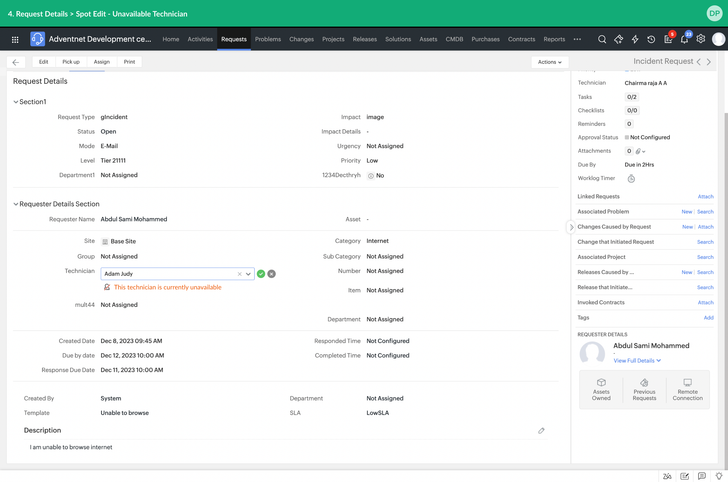Start the Worklog Timer icon

(x=631, y=178)
